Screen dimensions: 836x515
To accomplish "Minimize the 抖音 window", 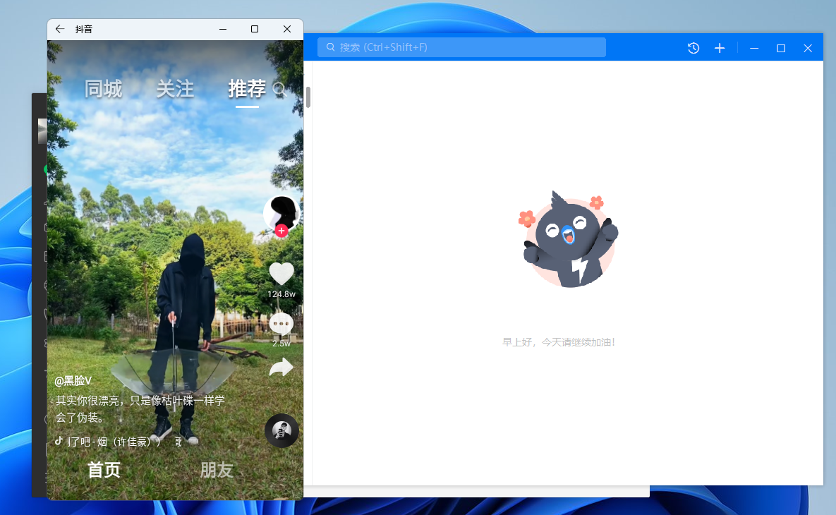I will pyautogui.click(x=223, y=29).
